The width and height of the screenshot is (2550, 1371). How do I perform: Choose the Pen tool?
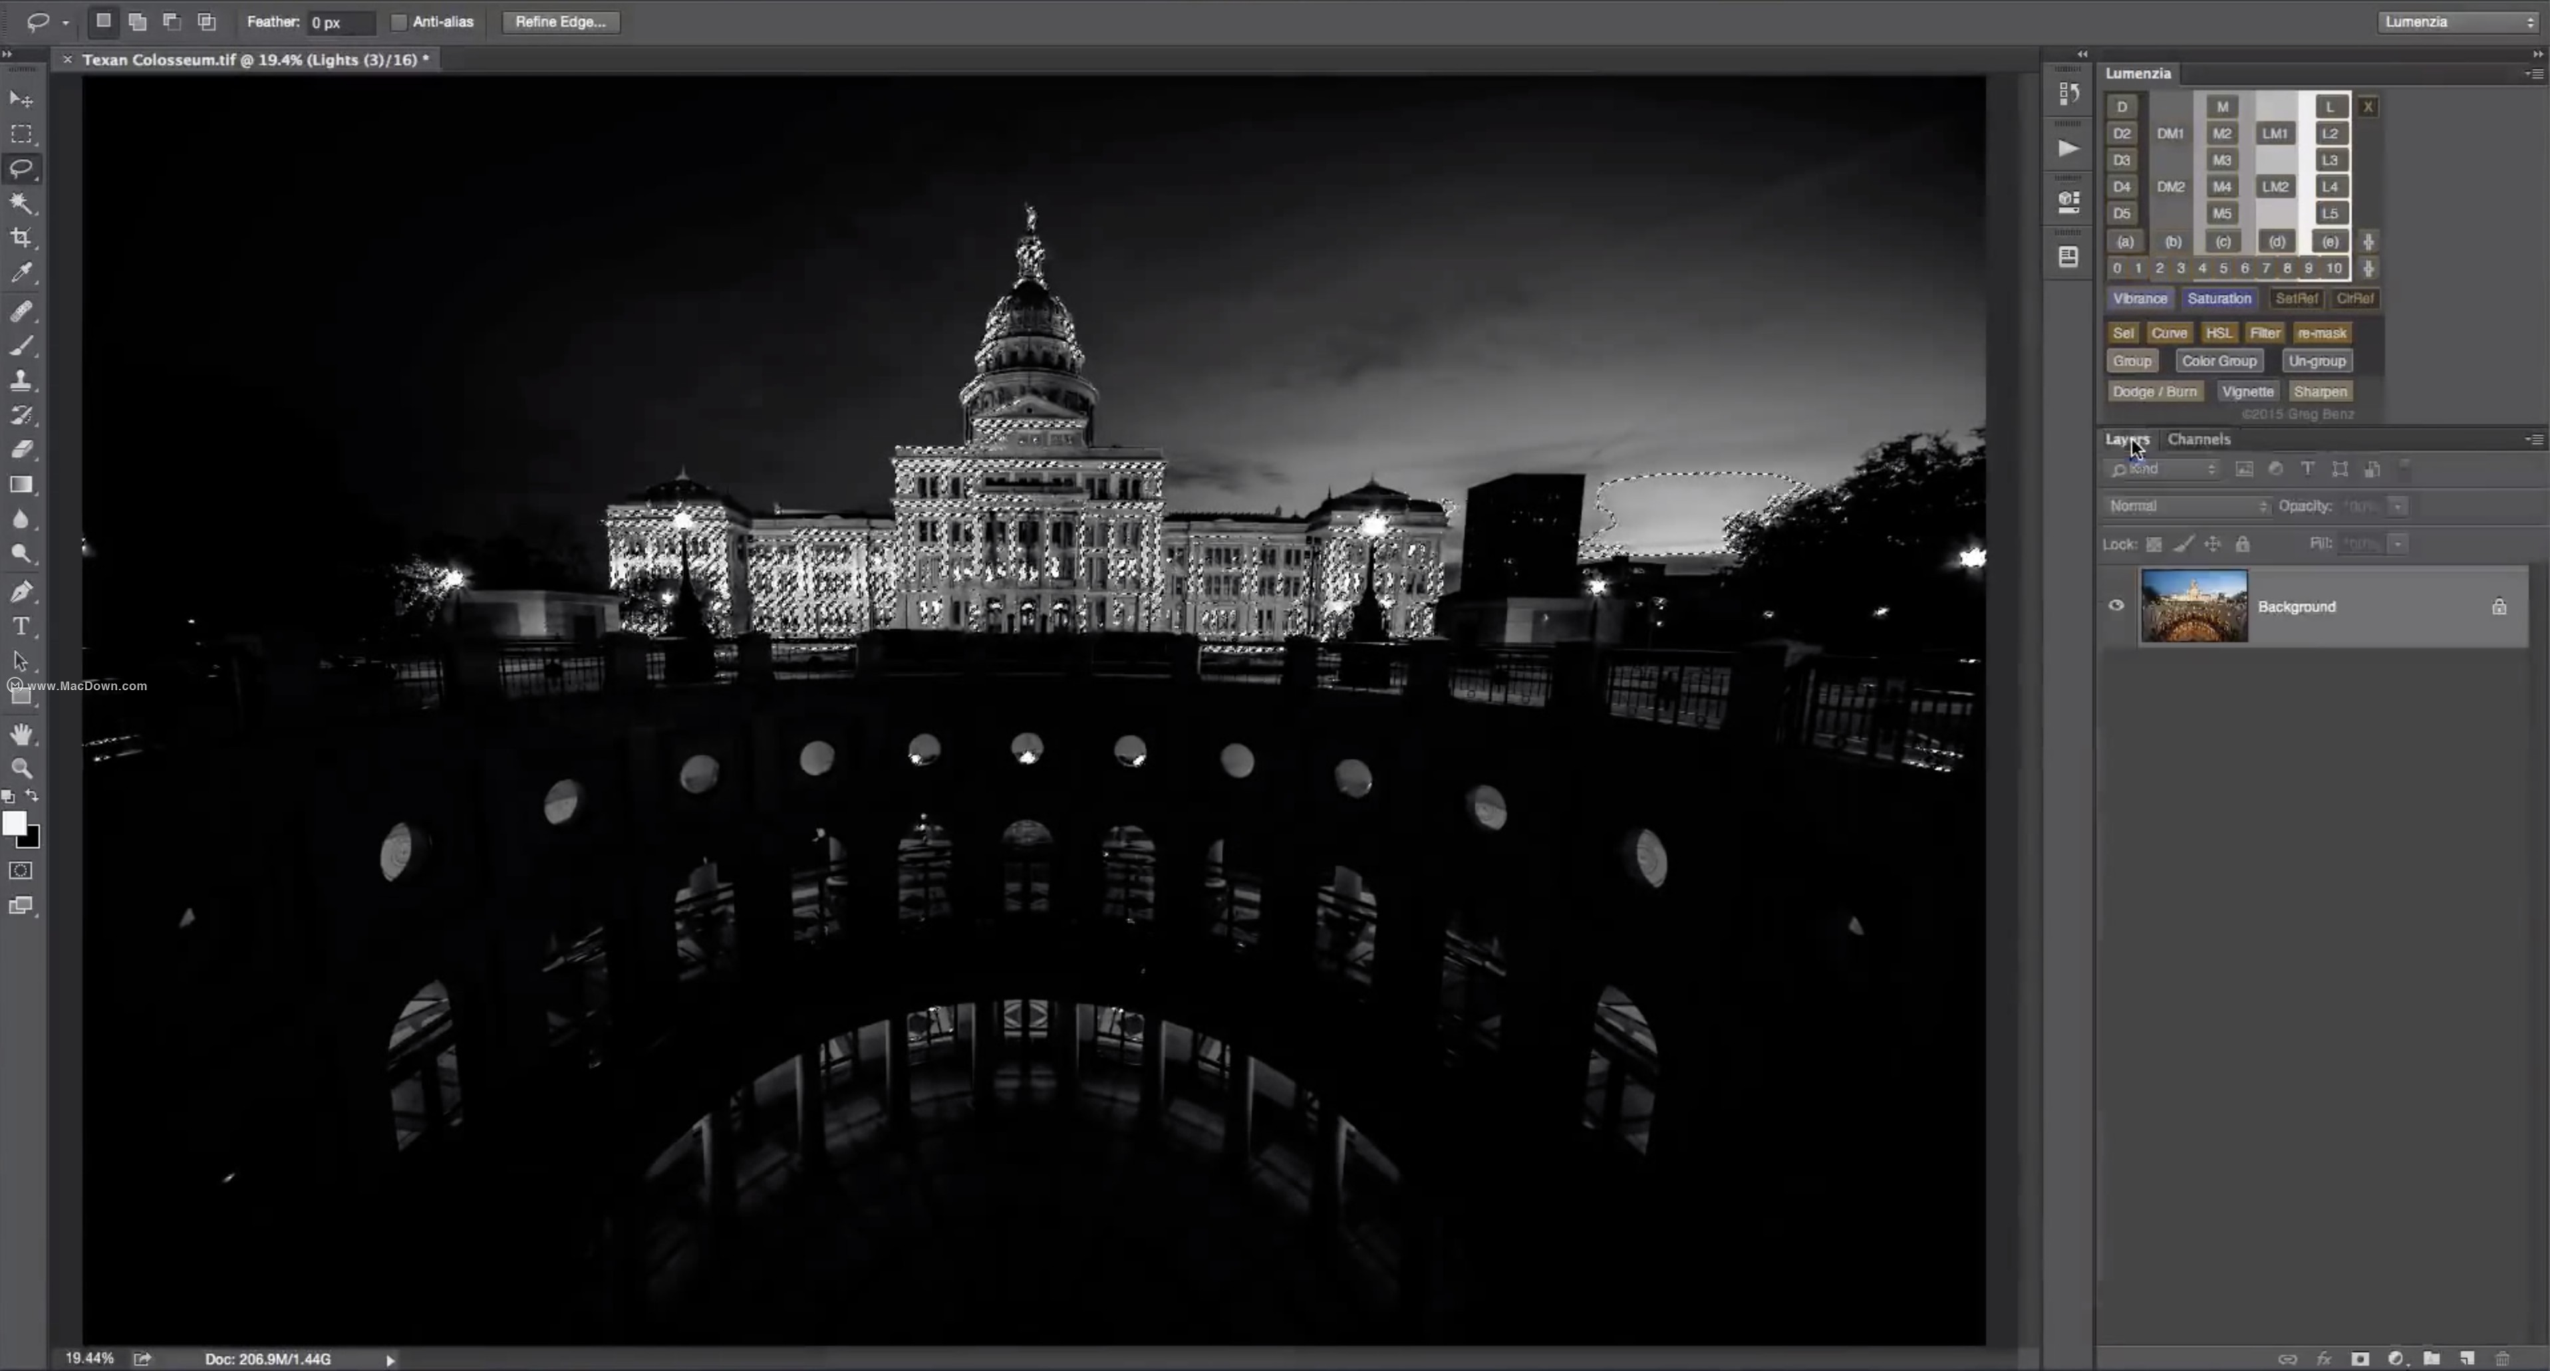21,592
